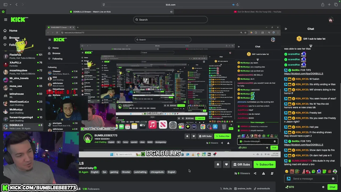341x192 pixels.
Task: Open the Safari share icon
Action: coord(323,5)
